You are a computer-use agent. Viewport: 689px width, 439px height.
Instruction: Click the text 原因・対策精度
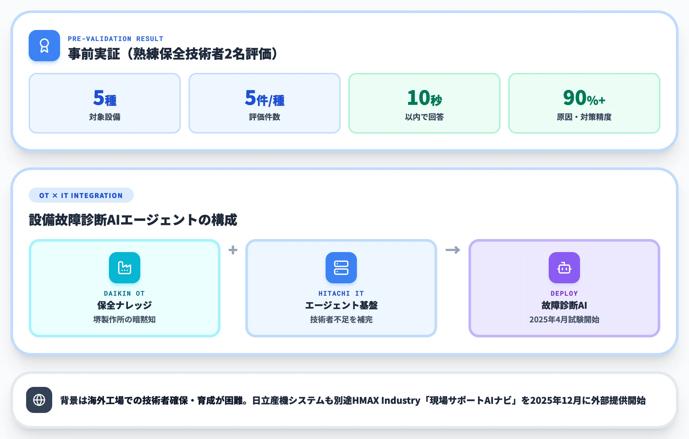click(584, 117)
